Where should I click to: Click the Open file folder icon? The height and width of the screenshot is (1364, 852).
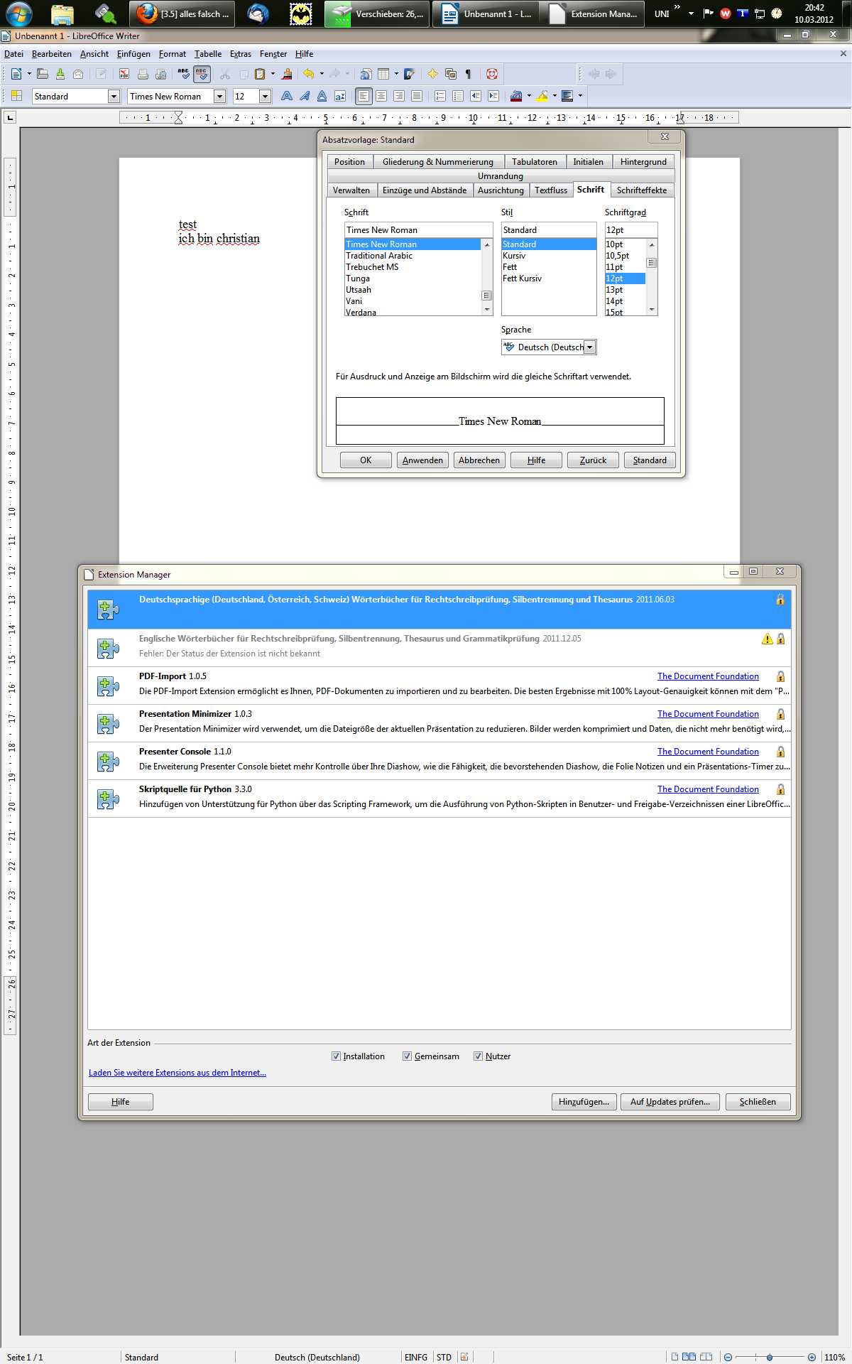[43, 74]
